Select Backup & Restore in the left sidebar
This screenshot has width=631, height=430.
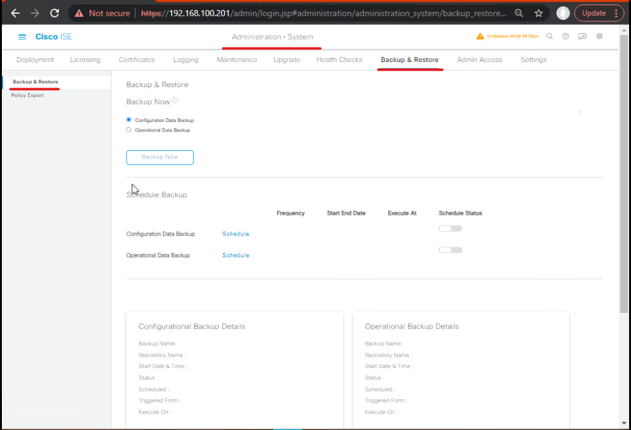point(36,81)
